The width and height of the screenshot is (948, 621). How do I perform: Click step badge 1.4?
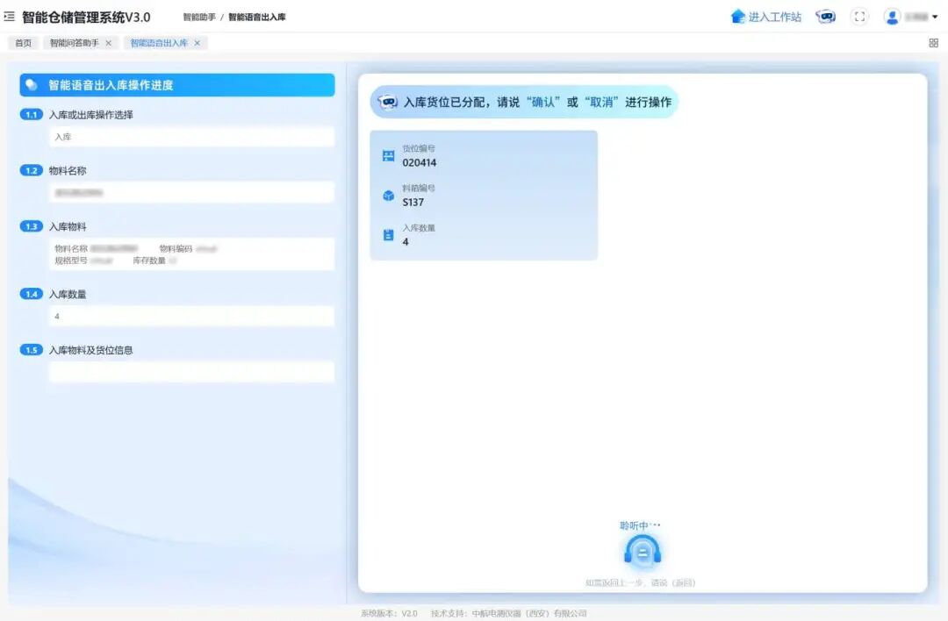(x=31, y=294)
